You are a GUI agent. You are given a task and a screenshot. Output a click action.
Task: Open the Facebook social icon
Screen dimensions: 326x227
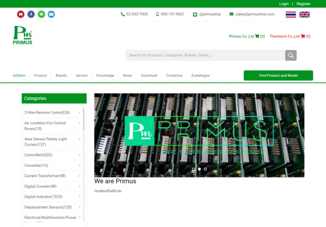tap(31, 14)
